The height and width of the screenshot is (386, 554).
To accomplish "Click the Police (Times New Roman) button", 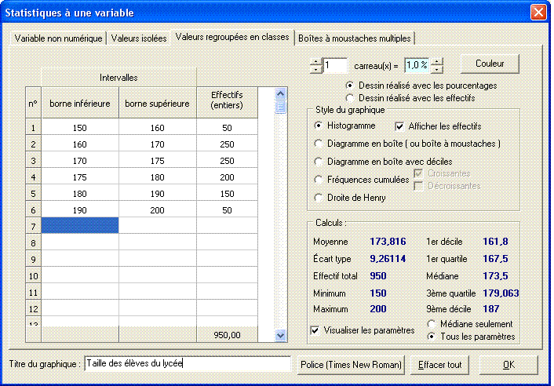I will click(x=351, y=365).
